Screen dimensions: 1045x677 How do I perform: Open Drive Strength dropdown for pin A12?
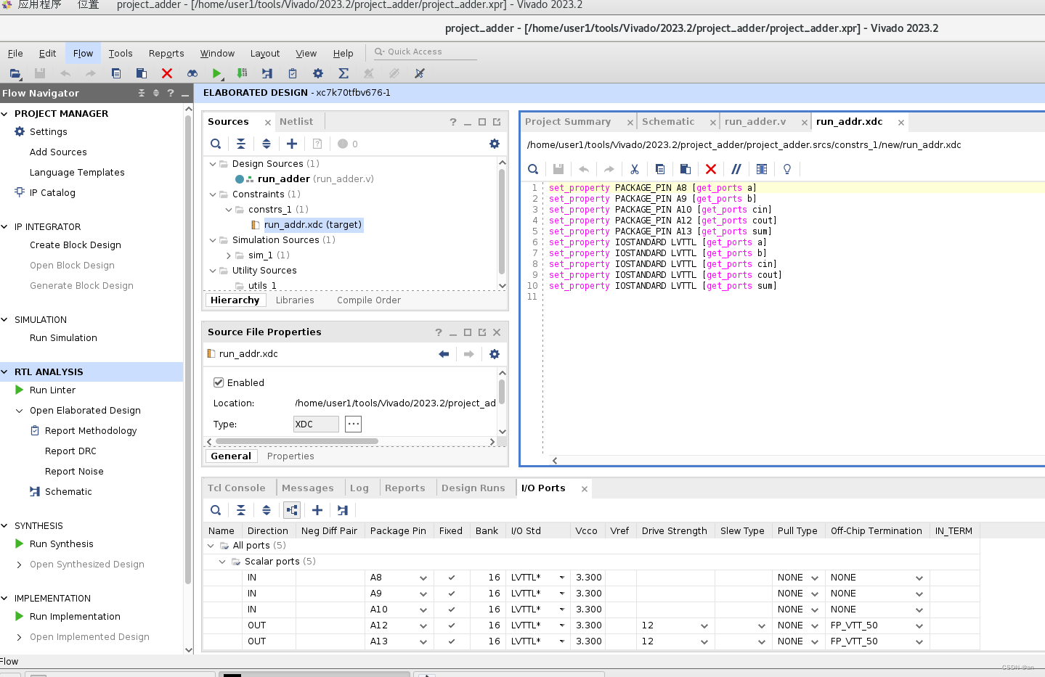pos(704,626)
